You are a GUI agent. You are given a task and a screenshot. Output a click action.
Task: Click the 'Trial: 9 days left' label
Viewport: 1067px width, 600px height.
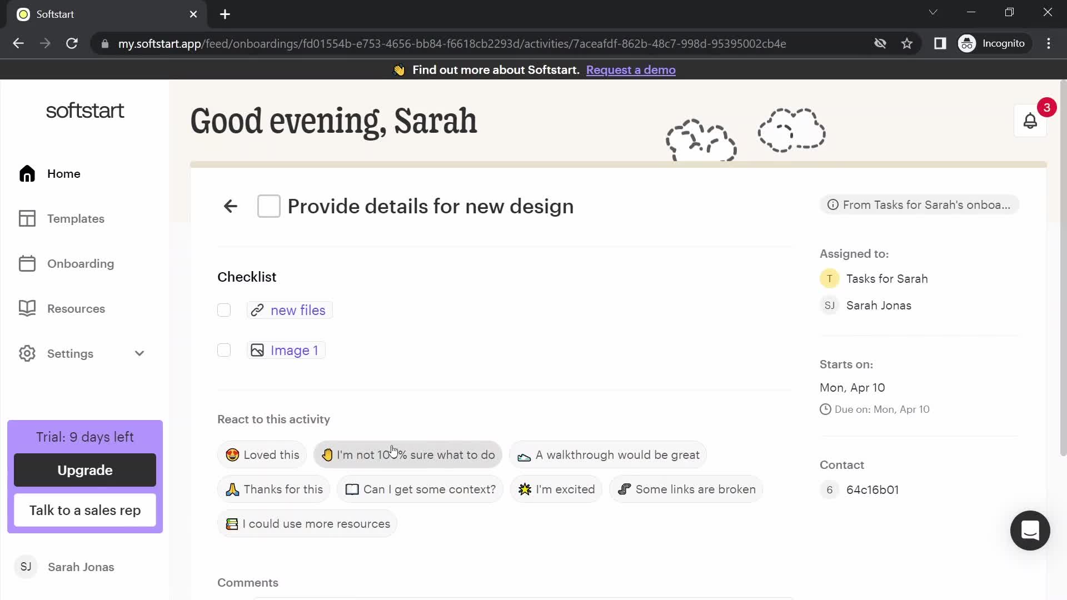pyautogui.click(x=85, y=437)
